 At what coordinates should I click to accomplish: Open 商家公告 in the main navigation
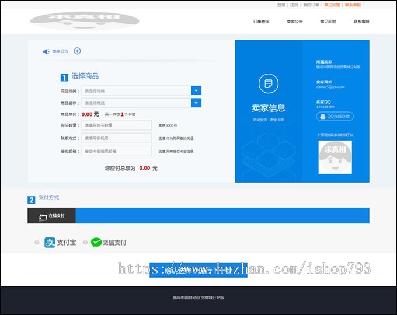295,22
